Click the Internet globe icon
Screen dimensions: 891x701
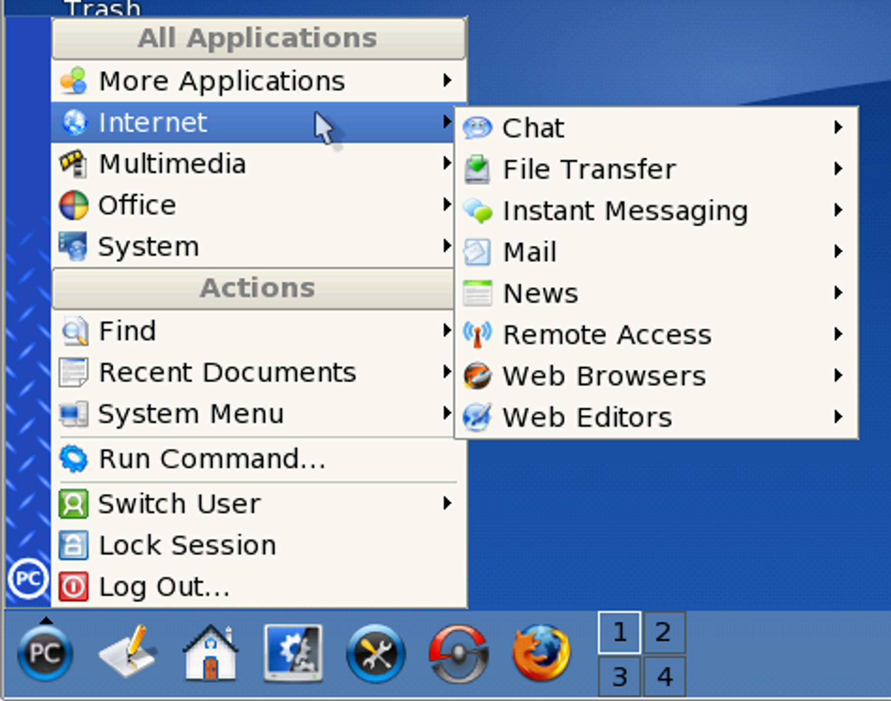(74, 122)
